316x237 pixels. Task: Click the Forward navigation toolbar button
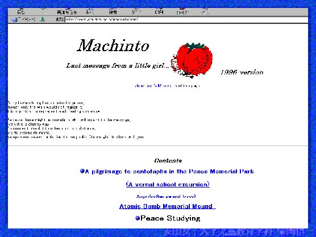44,12
